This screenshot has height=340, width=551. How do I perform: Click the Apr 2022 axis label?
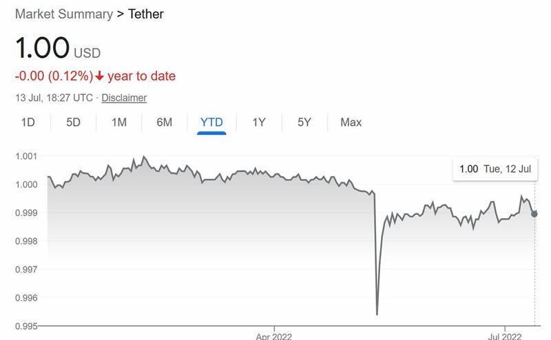pyautogui.click(x=274, y=337)
